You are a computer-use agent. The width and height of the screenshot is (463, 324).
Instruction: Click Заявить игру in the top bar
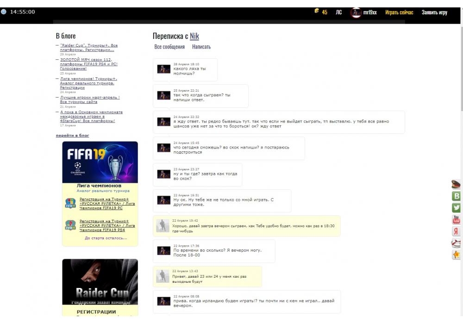pos(434,12)
